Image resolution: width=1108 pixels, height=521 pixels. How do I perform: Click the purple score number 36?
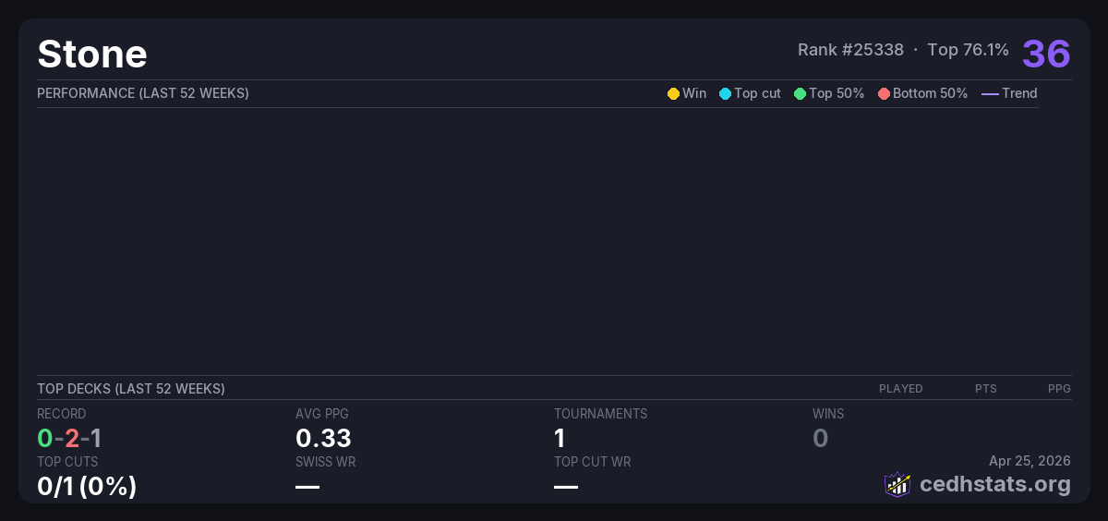[x=1046, y=54]
